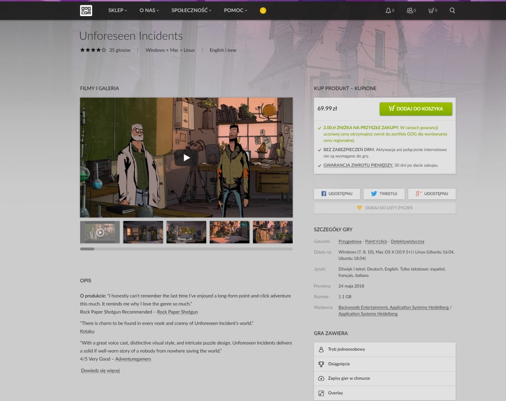Click Dowiedz się więcej to read more

(100, 371)
